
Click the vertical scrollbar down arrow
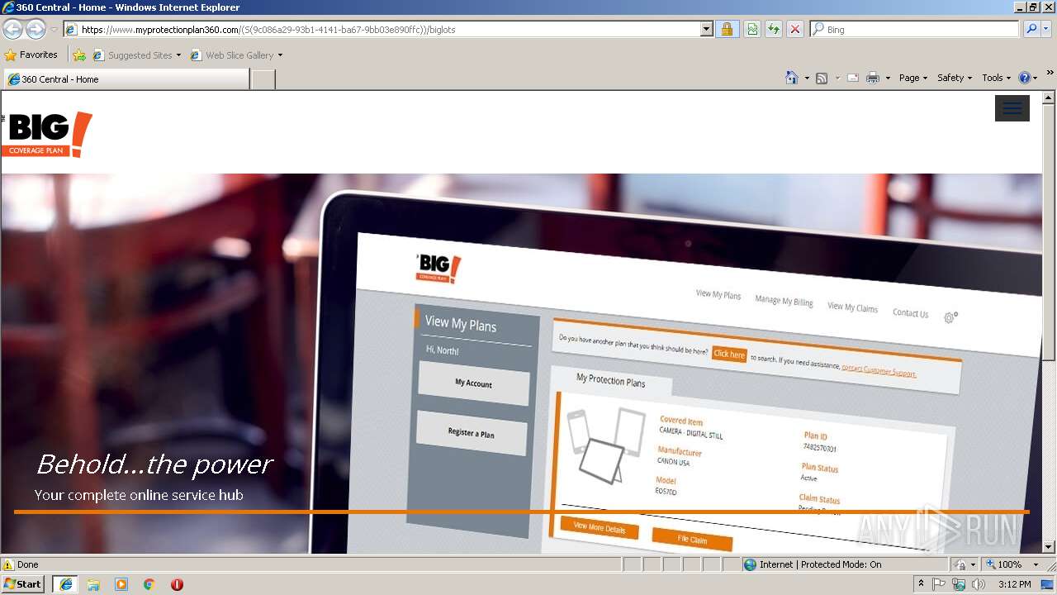[x=1049, y=546]
